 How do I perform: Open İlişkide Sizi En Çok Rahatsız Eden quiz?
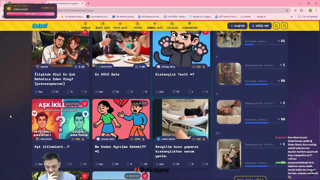coord(55,79)
